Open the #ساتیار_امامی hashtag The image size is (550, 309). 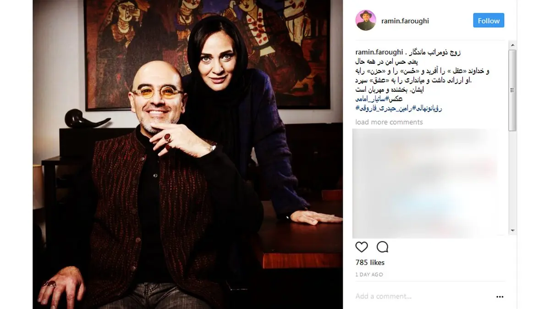point(373,99)
